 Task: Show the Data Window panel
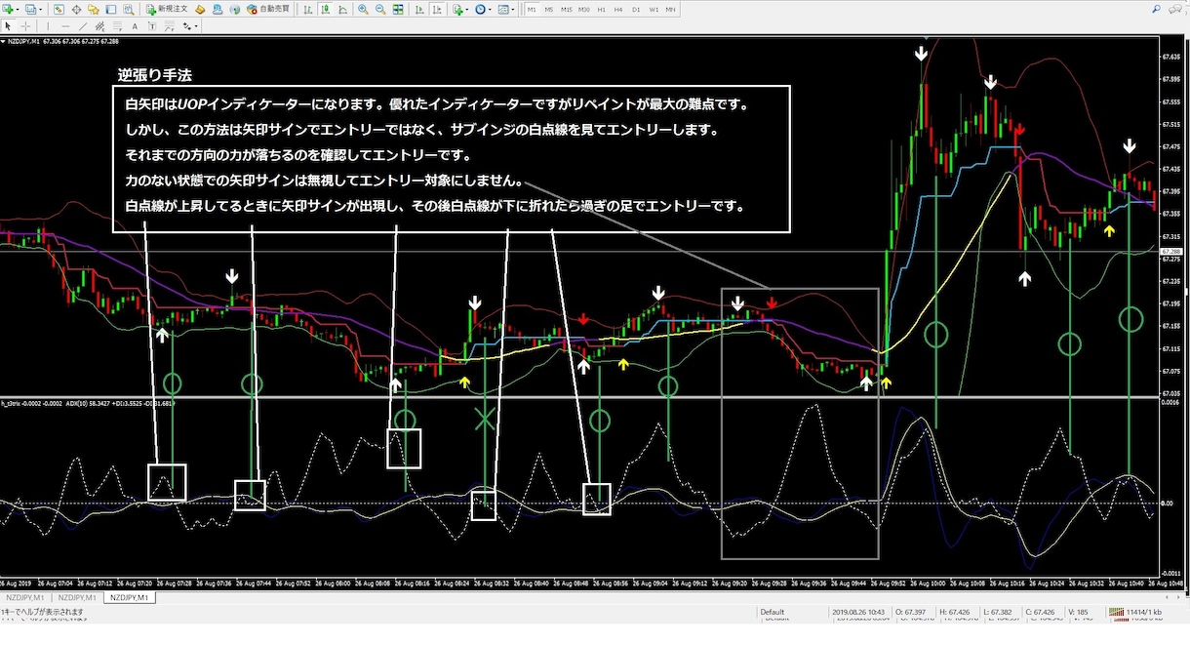(x=76, y=9)
